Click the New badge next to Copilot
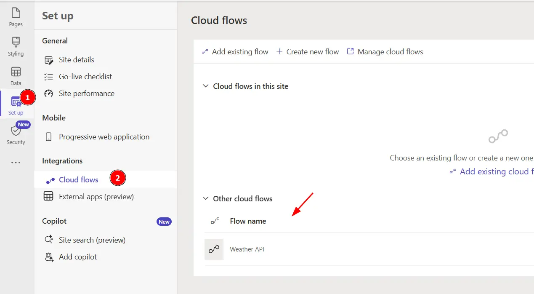 [164, 222]
